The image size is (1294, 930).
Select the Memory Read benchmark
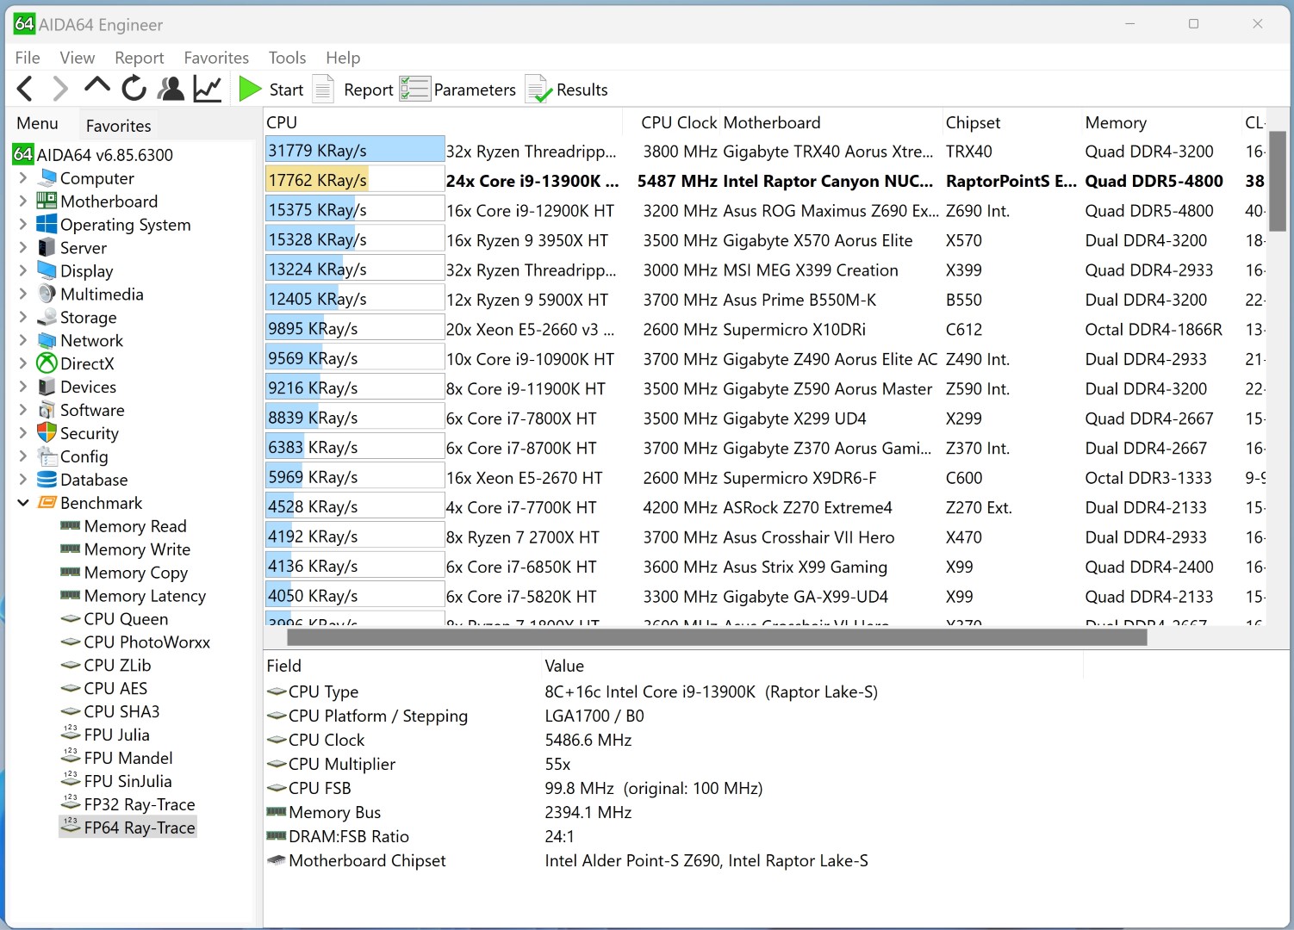click(x=135, y=526)
